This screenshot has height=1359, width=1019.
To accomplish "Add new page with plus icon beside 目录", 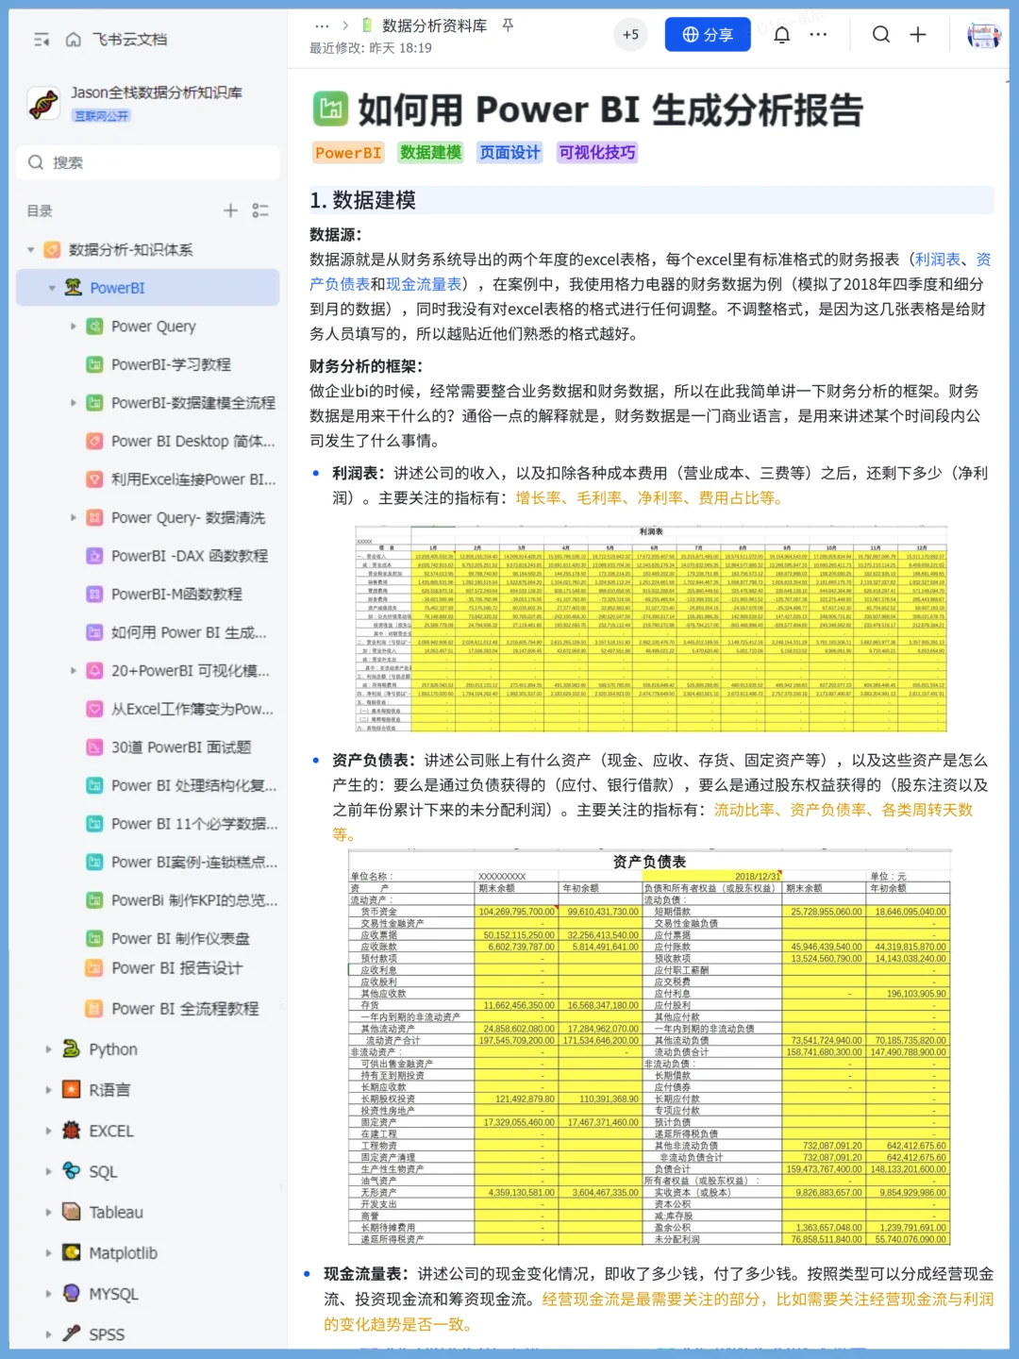I will click(230, 210).
